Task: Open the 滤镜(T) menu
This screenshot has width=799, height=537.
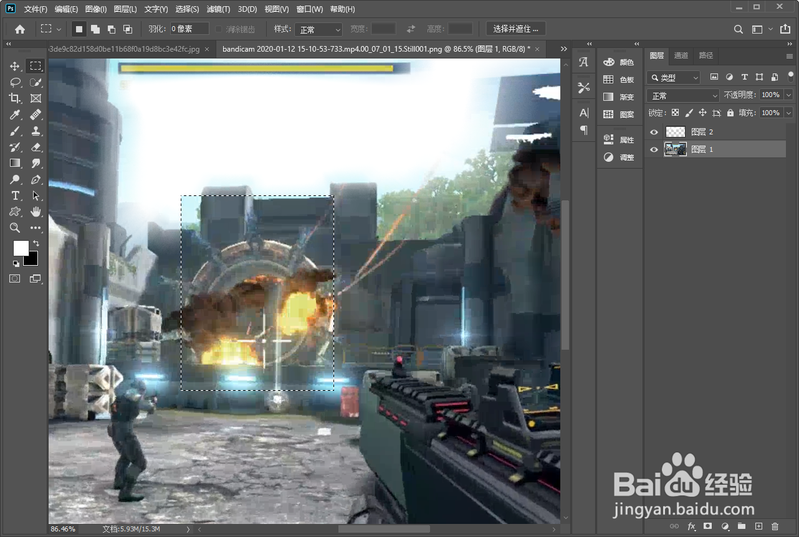Action: (x=218, y=9)
